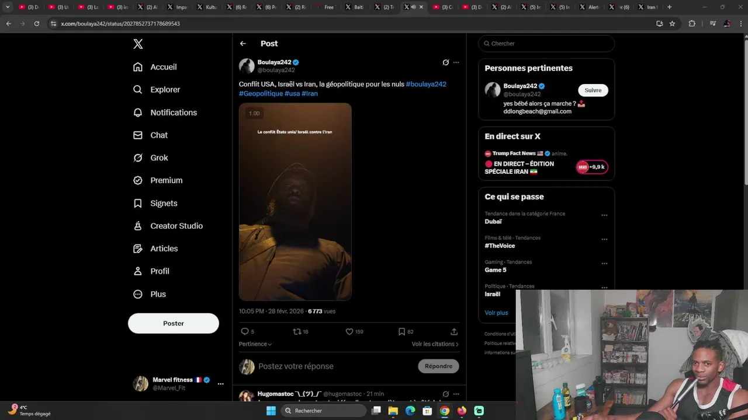The image size is (748, 420).
Task: Click the Grok icon on Boulaya242's post
Action: 445,62
